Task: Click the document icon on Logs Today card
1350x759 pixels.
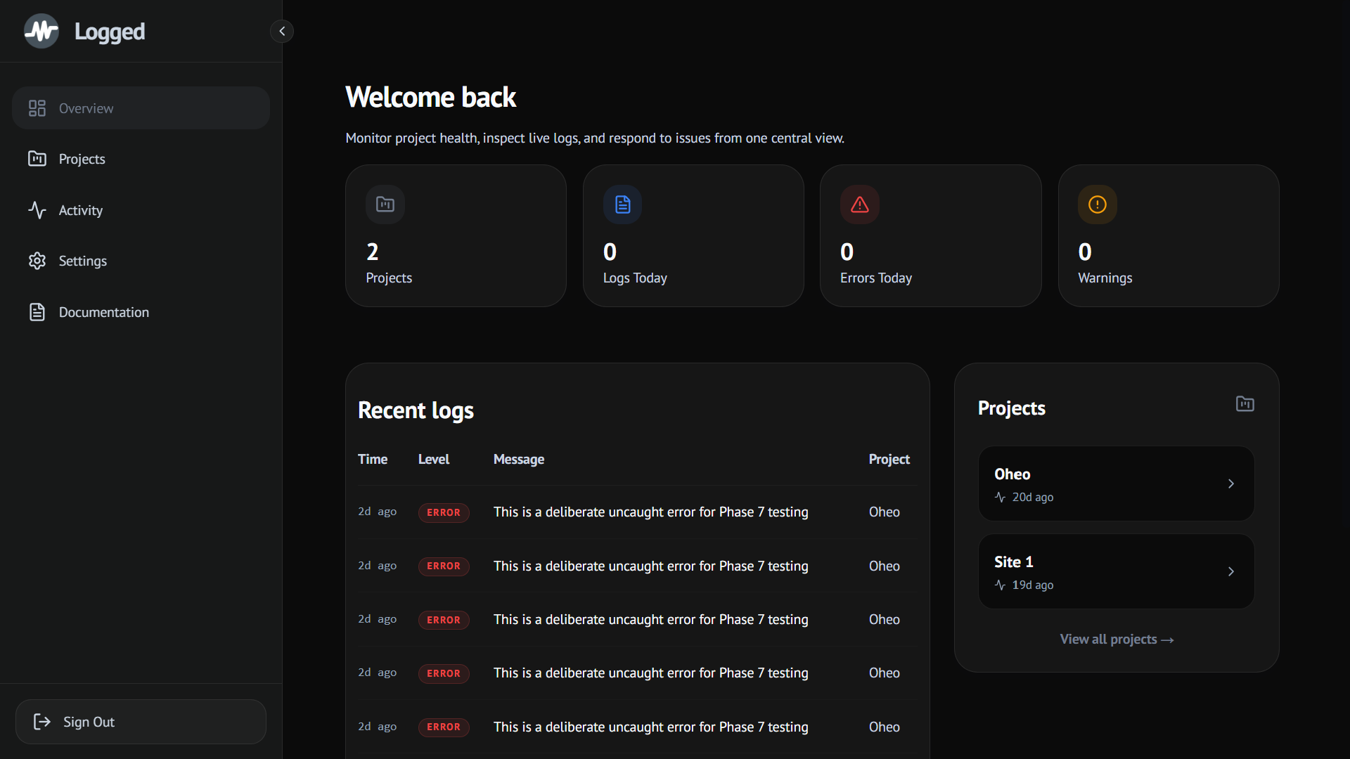Action: (623, 205)
